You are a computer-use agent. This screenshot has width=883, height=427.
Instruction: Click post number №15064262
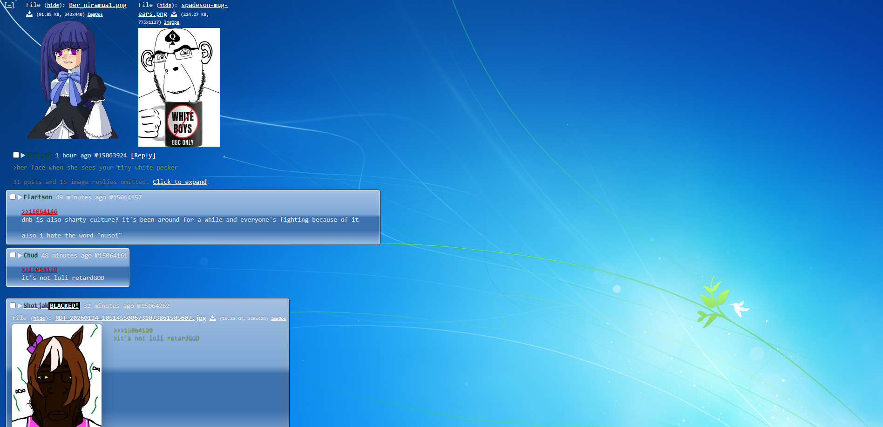153,306
